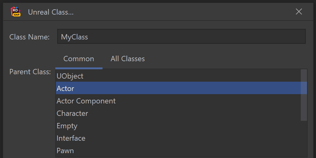Close the Unreal Class dialog
The image size is (316, 158).
click(x=299, y=12)
